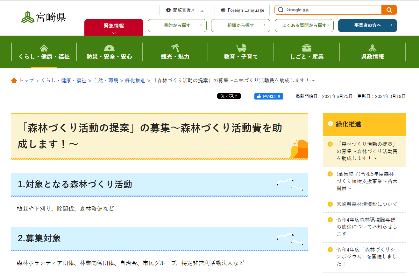This screenshot has height=276, width=419.
Task: Open the 組織から探す menu
Action: pyautogui.click(x=240, y=25)
